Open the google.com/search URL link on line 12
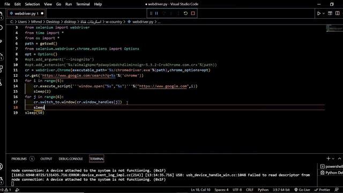The height and width of the screenshot is (193, 343). click(x=79, y=76)
